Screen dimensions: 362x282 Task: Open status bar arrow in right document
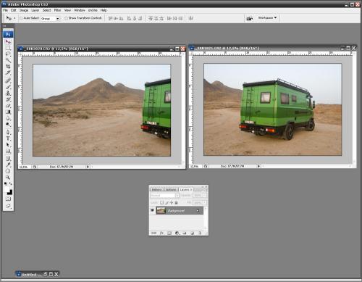[258, 166]
